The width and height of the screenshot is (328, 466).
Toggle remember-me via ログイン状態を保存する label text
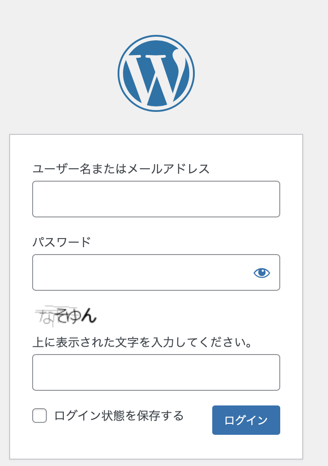point(119,416)
